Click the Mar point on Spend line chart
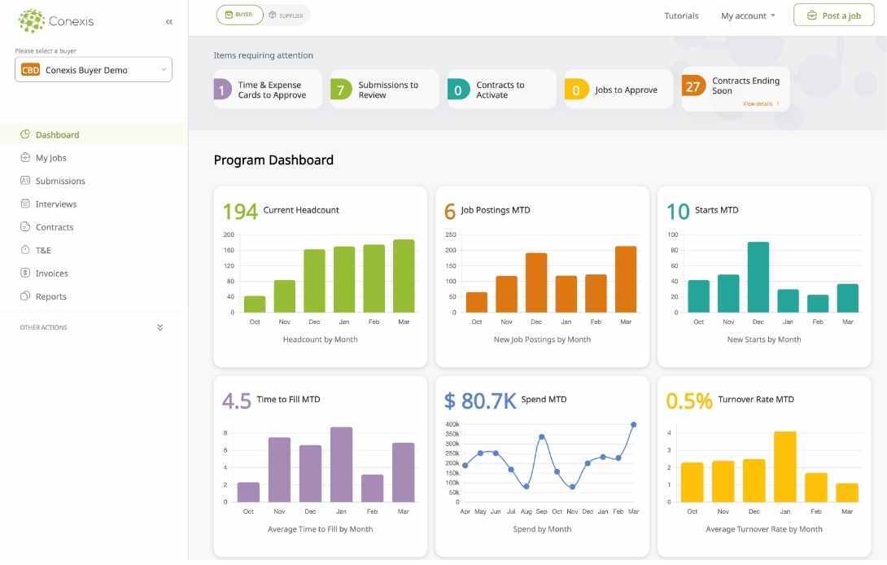 [634, 425]
